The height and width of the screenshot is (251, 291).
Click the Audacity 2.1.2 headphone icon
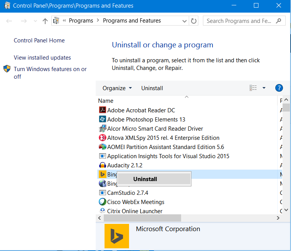tap(102, 165)
